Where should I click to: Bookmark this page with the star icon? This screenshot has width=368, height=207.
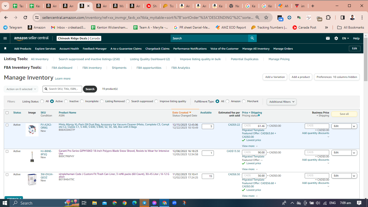pos(266,18)
